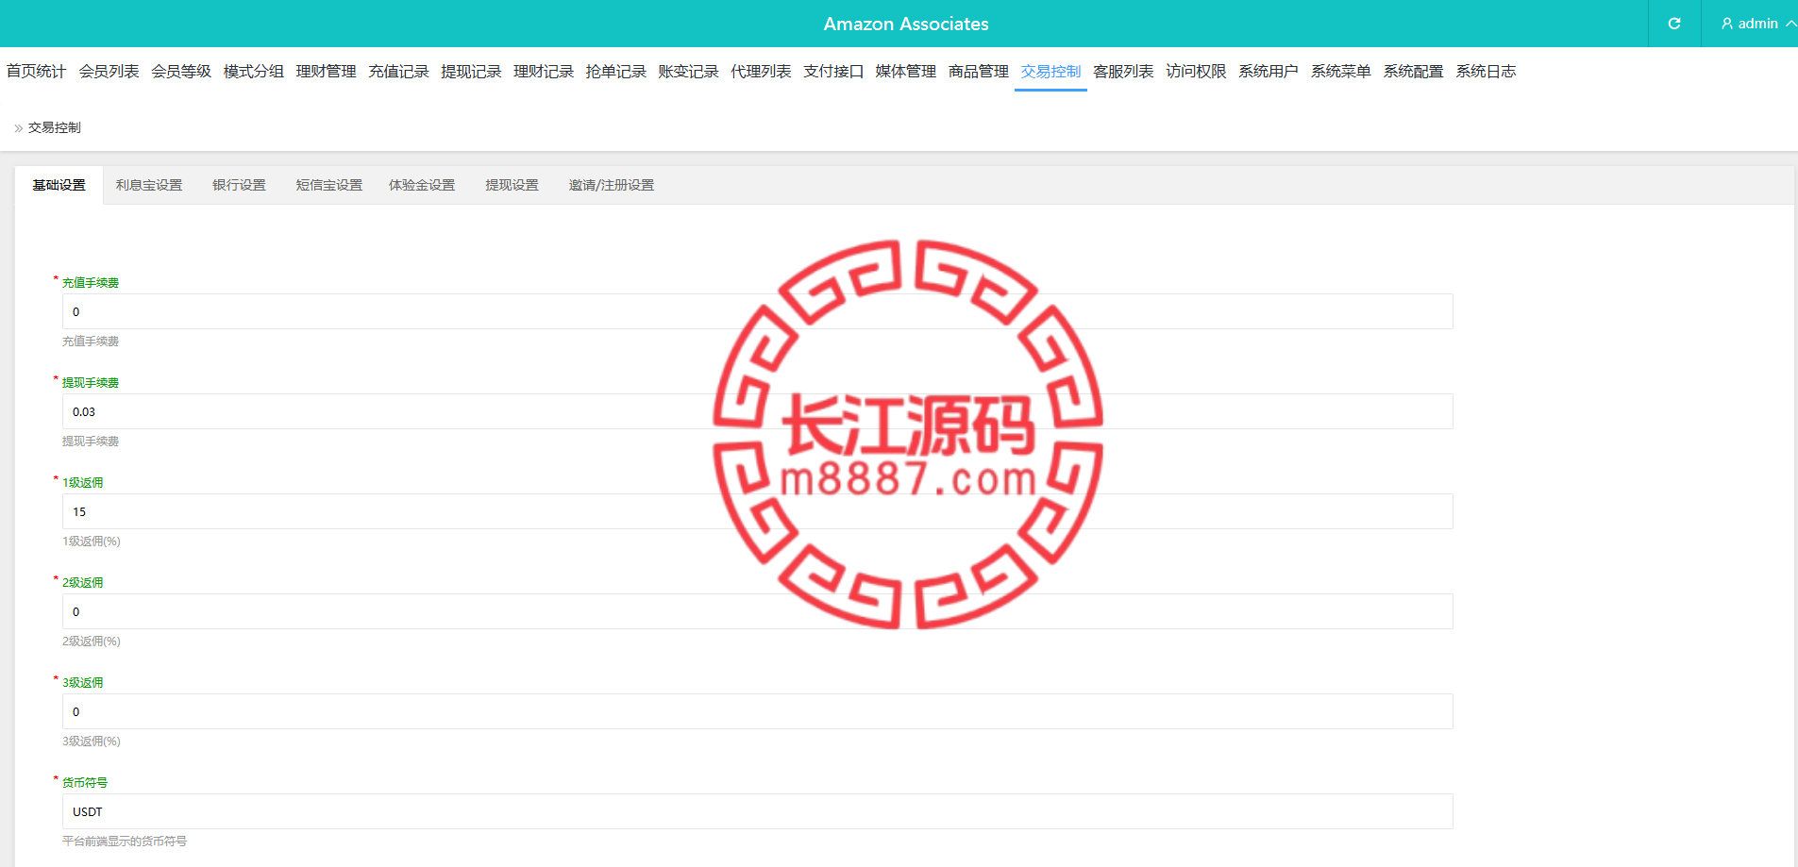Go to 账变记录 page
The image size is (1798, 867).
[688, 72]
